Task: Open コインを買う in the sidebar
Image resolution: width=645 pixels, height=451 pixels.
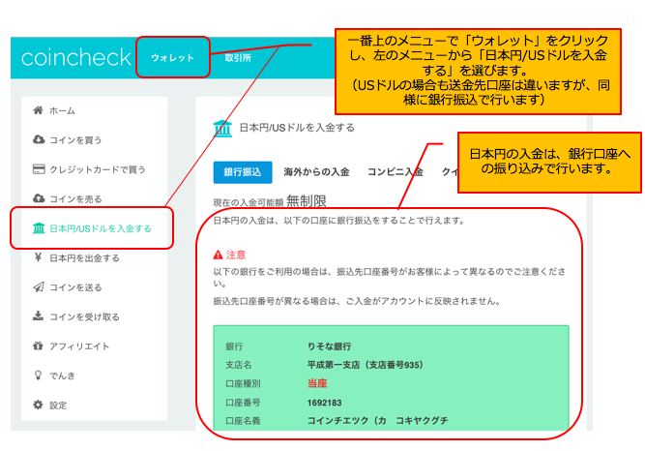Action: click(75, 140)
